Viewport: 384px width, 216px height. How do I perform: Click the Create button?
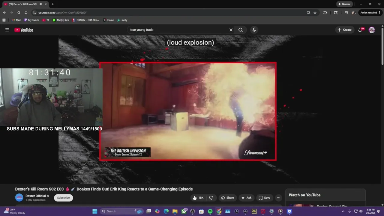pos(344,30)
